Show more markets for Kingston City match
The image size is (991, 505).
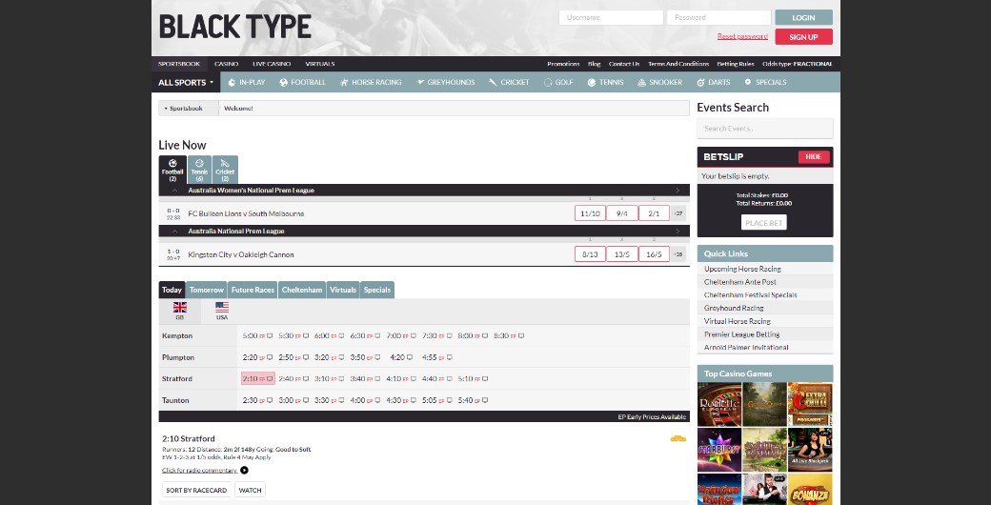678,254
